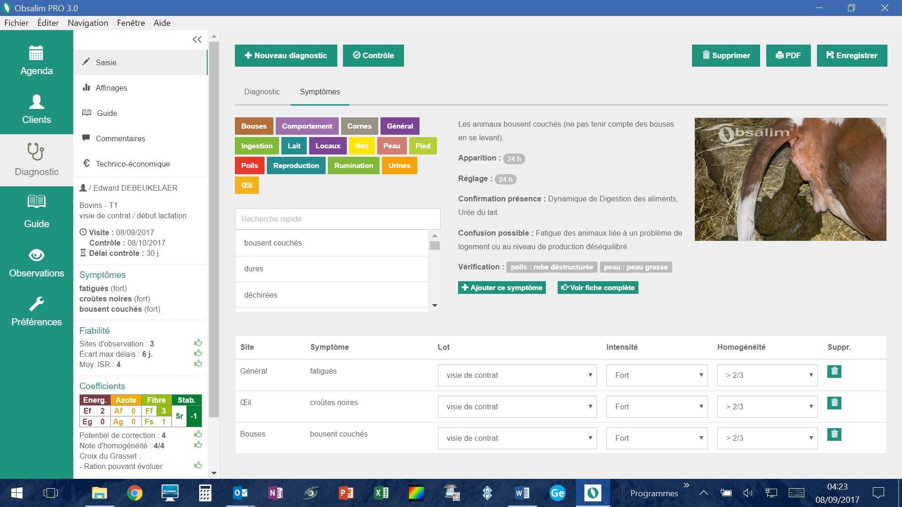Open the Task View taskbar button
The height and width of the screenshot is (507, 902).
51,493
